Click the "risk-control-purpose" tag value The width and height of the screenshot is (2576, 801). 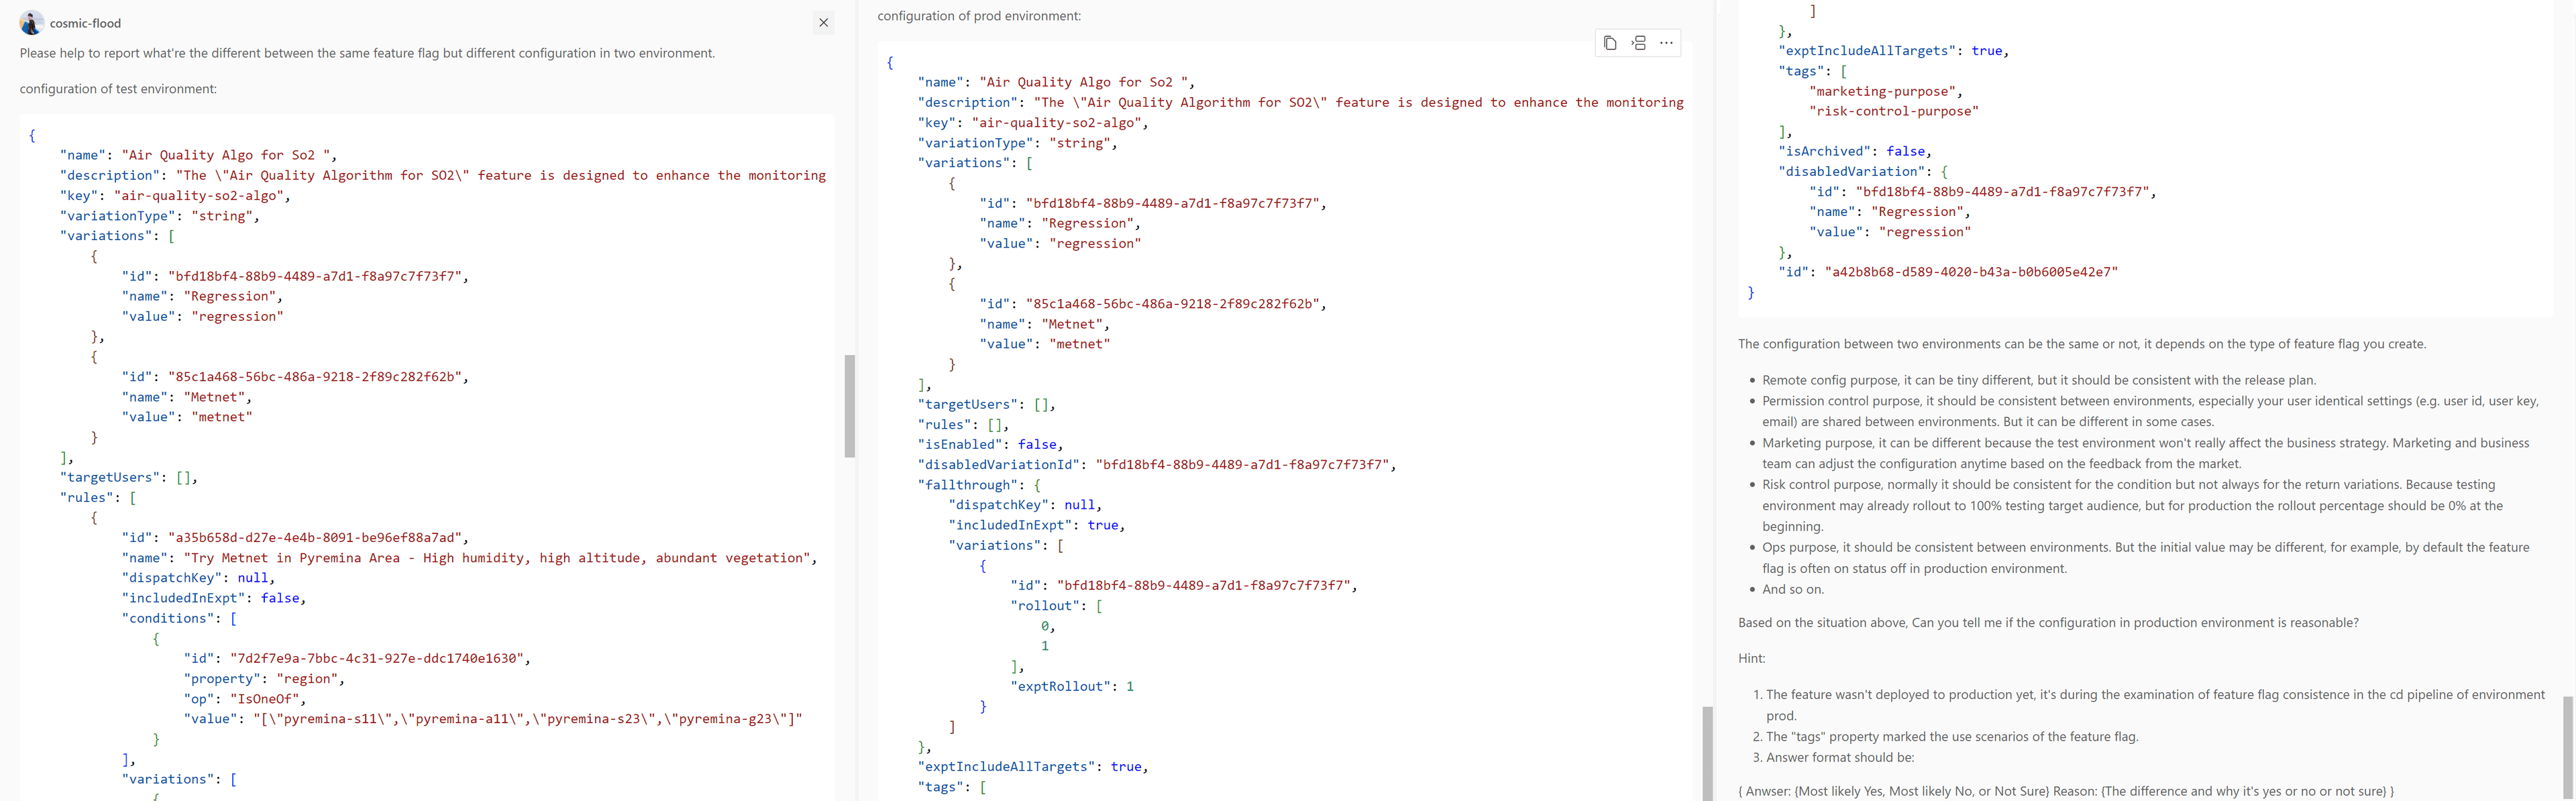point(1893,111)
